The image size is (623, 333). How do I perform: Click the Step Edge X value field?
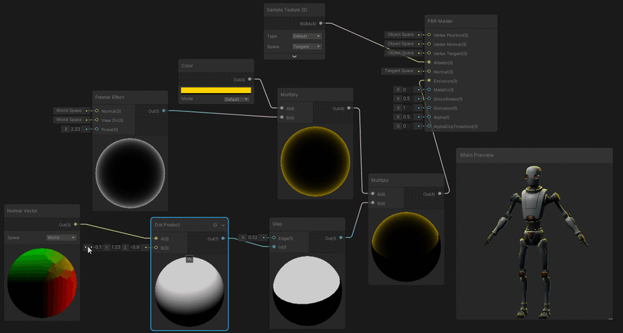click(252, 237)
